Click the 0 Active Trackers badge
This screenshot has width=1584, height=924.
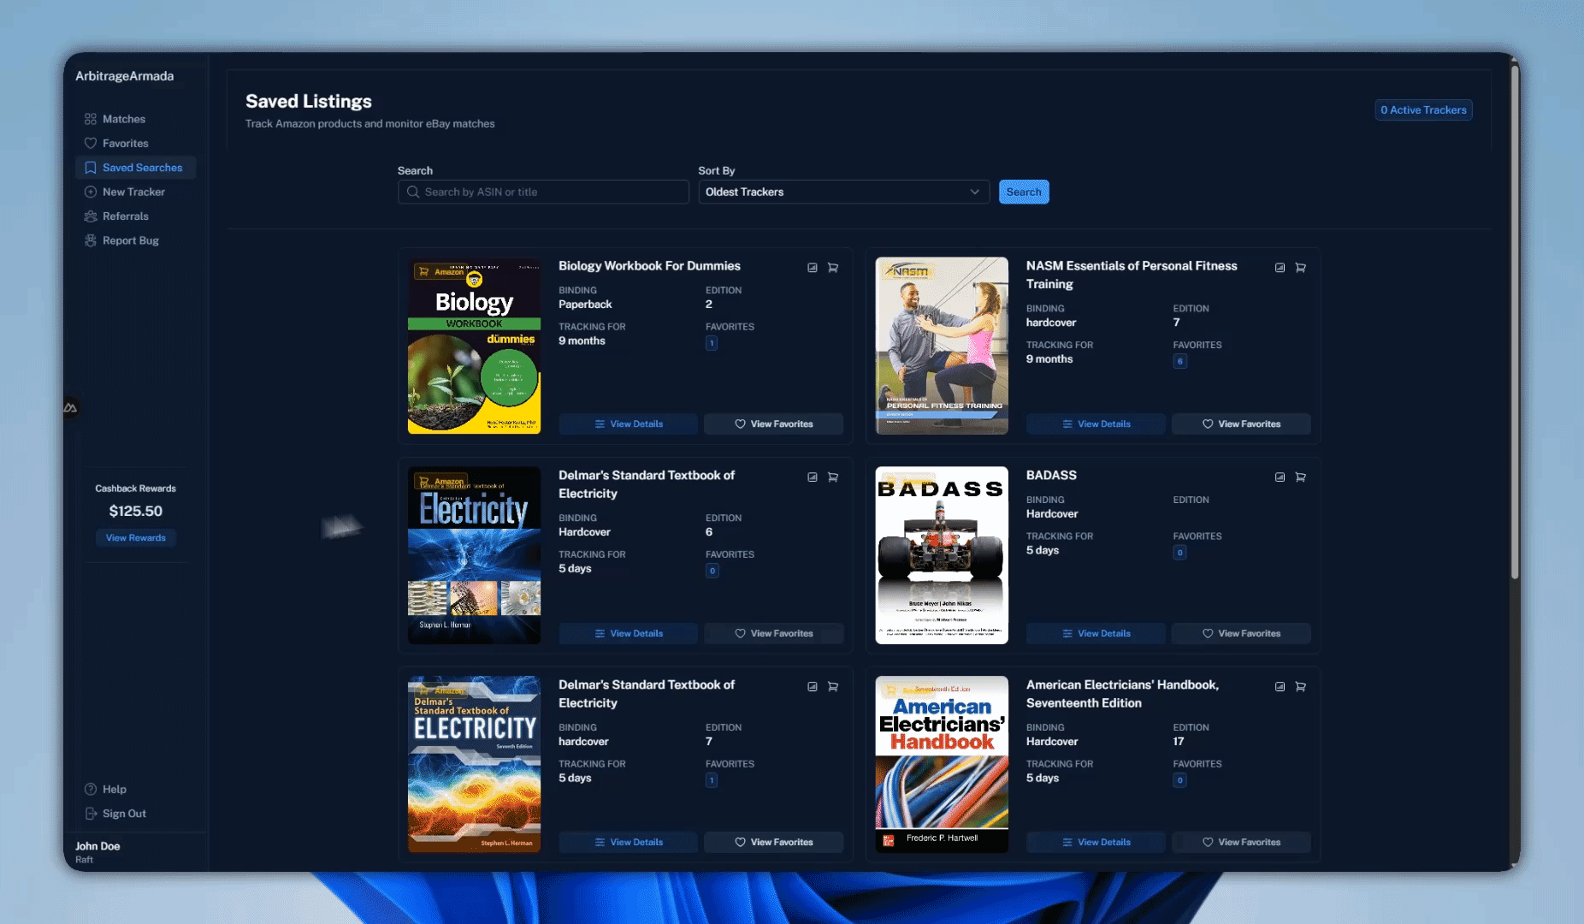[1423, 110]
